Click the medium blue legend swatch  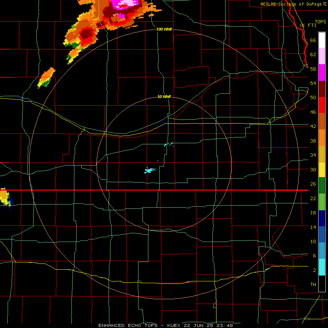point(322,234)
